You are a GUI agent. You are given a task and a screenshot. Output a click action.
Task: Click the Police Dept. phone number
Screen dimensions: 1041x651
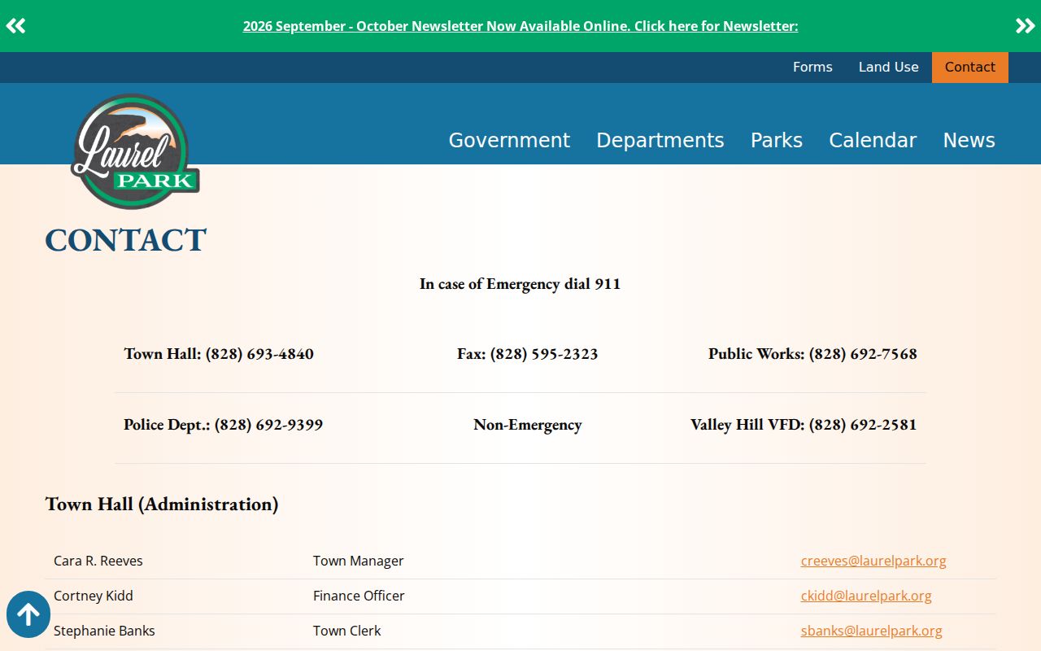point(223,425)
